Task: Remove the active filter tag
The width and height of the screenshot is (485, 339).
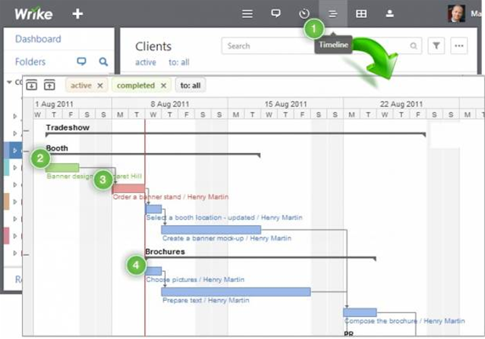Action: point(100,85)
